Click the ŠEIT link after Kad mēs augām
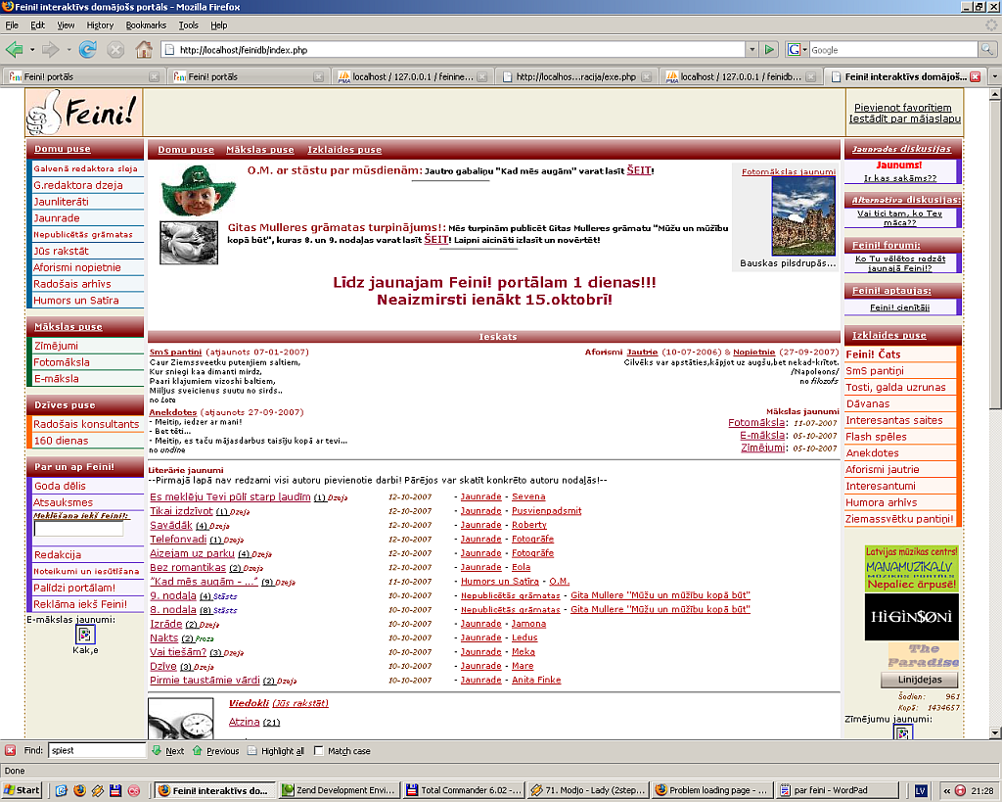The height and width of the screenshot is (802, 1002). [638, 170]
